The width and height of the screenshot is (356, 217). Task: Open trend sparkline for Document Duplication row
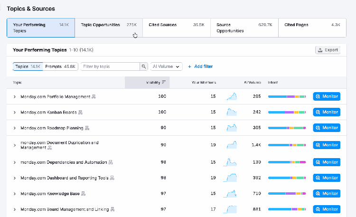pos(232,145)
